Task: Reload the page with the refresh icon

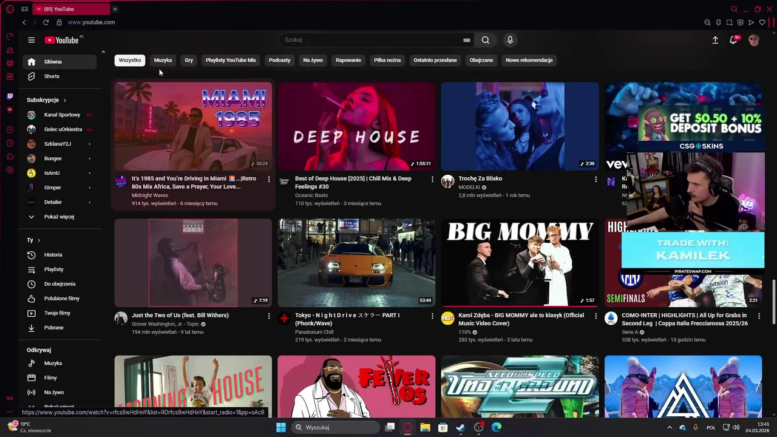Action: tap(46, 22)
